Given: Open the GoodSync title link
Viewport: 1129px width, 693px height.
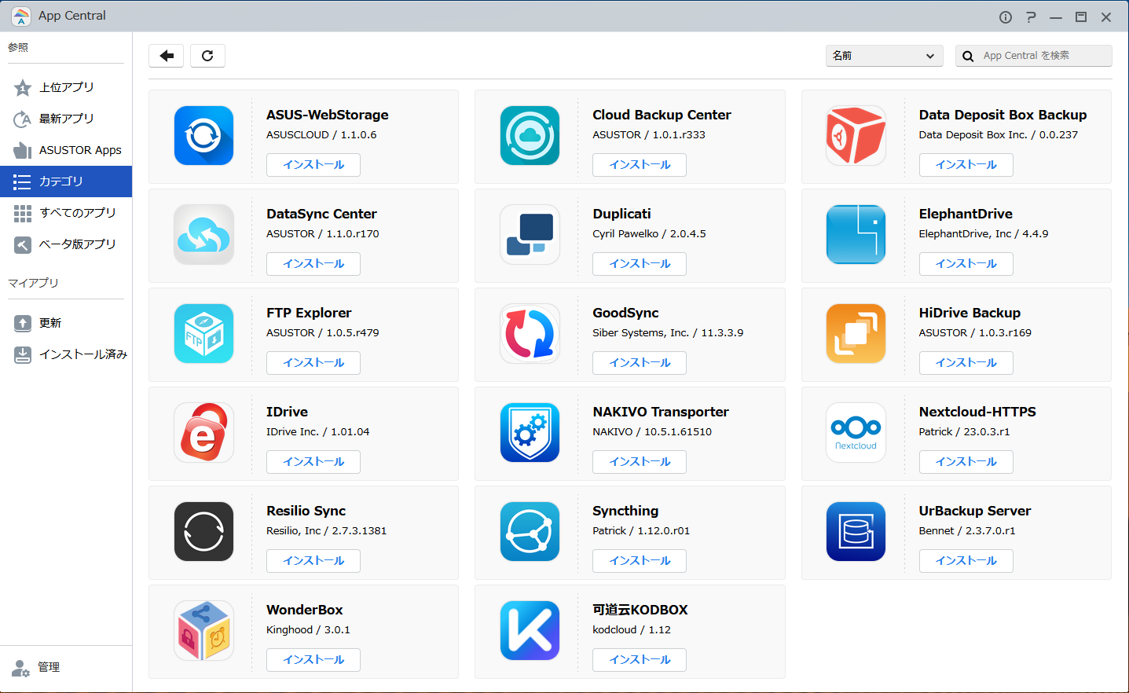Looking at the screenshot, I should click(625, 313).
